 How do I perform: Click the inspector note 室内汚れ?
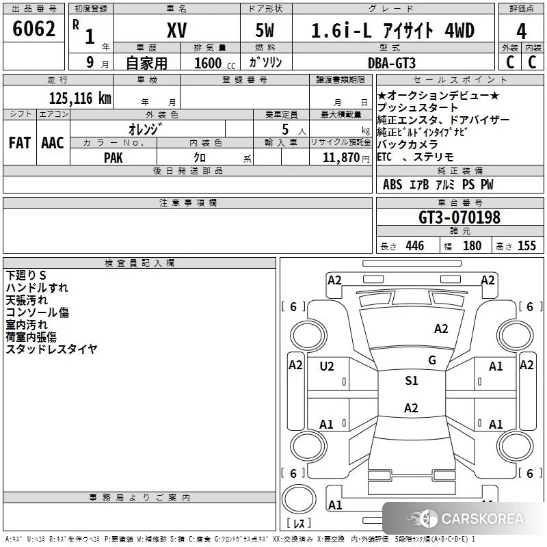coord(27,324)
